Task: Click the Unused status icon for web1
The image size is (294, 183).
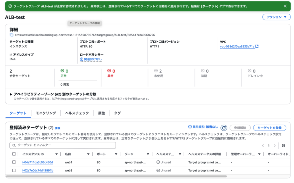Action: click(x=158, y=162)
